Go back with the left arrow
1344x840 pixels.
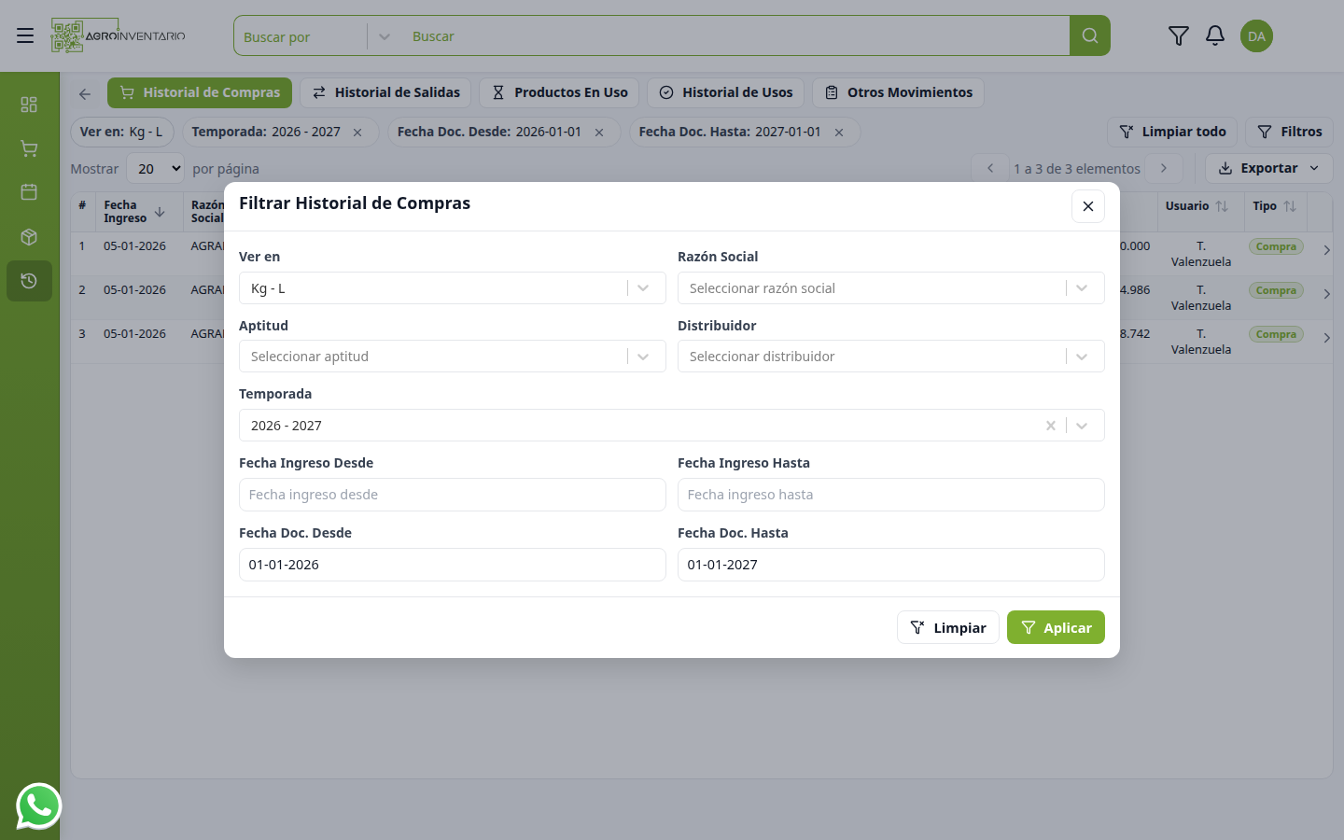pyautogui.click(x=85, y=93)
